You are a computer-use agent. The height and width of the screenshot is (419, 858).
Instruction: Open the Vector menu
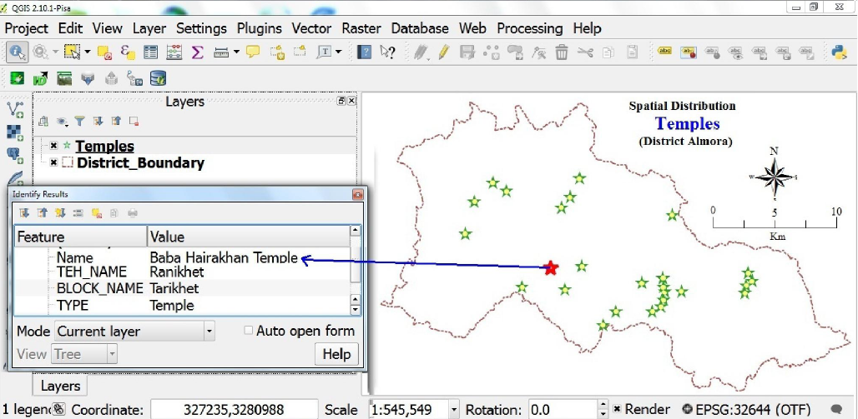pos(311,28)
